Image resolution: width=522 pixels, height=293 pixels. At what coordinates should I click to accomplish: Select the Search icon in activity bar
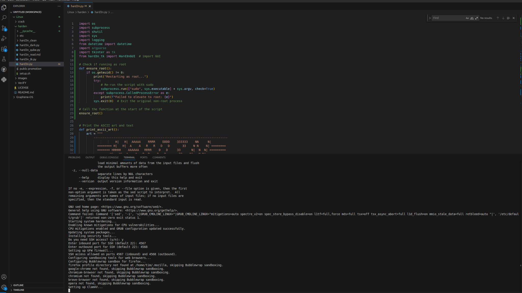(x=4, y=18)
